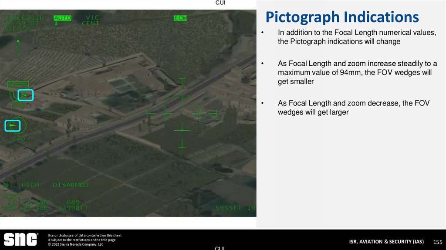Click the 'VIC CENT' label
Viewport: 446px width, 250px height.
[x=91, y=20]
